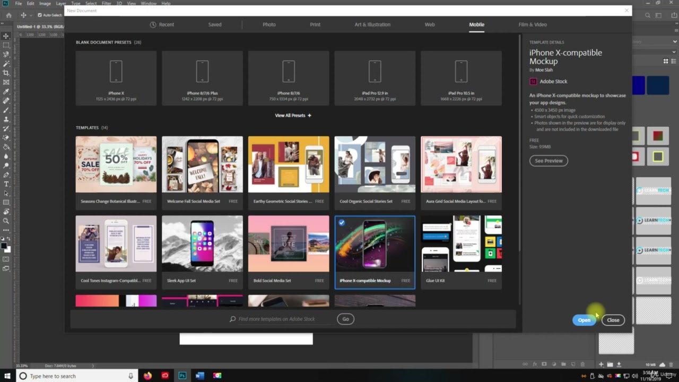Viewport: 679px width, 382px height.
Task: Click the Home icon in options bar
Action: tap(8, 15)
